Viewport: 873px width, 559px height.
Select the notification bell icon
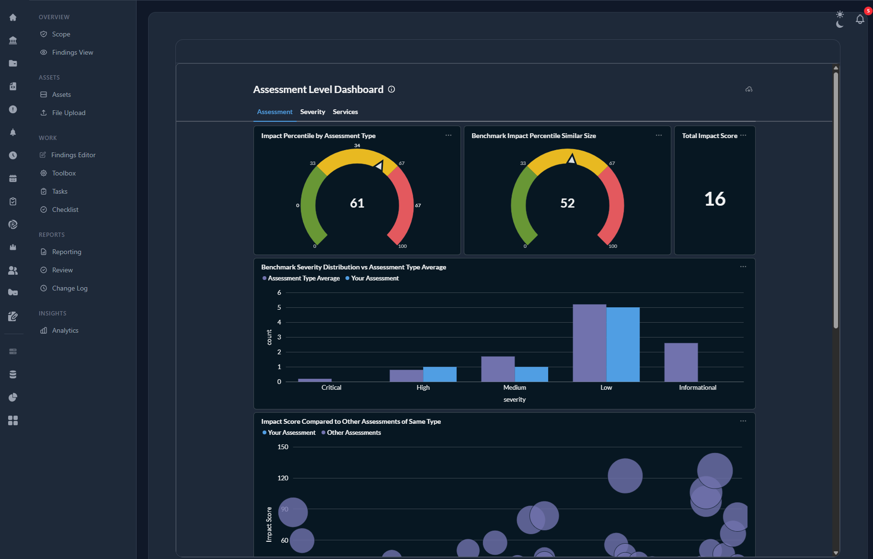860,19
